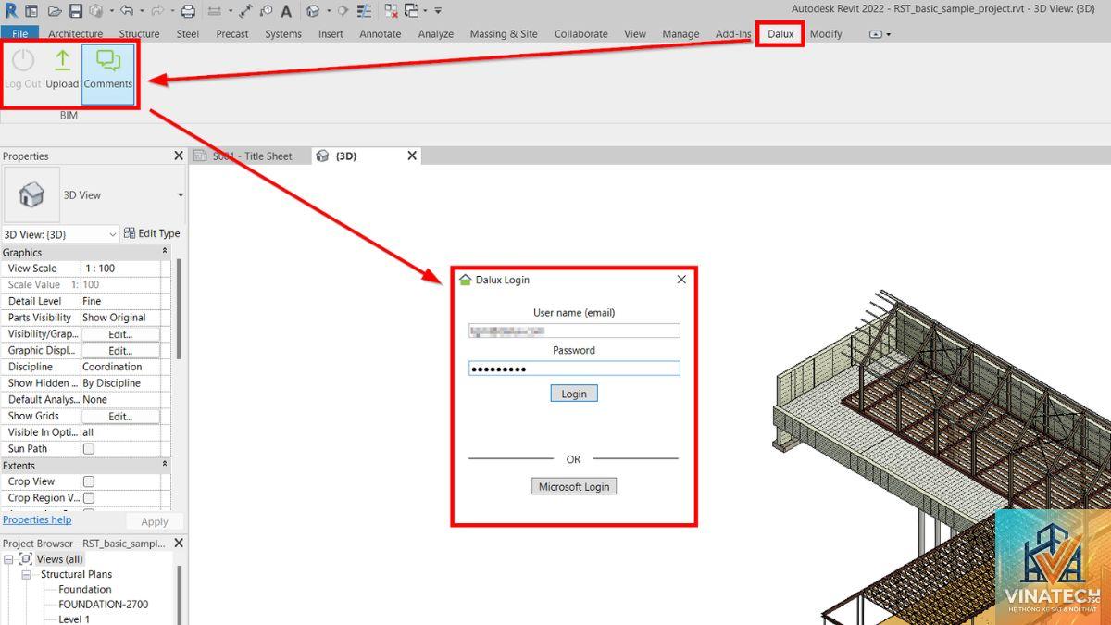Click the Dalux Upload icon

[62, 70]
